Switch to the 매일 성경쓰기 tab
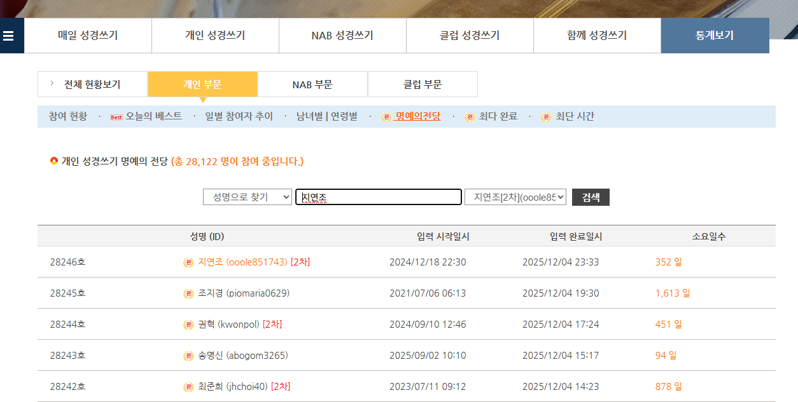Viewport: 798px width, 402px height. (88, 36)
